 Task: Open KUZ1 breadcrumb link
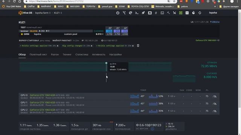point(58,13)
